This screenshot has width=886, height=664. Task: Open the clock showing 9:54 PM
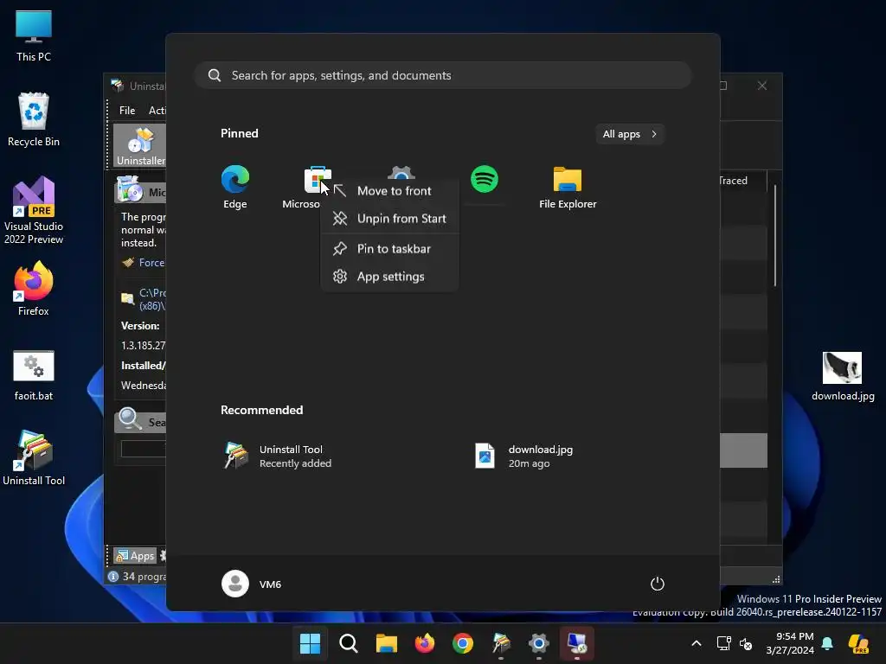(x=790, y=643)
